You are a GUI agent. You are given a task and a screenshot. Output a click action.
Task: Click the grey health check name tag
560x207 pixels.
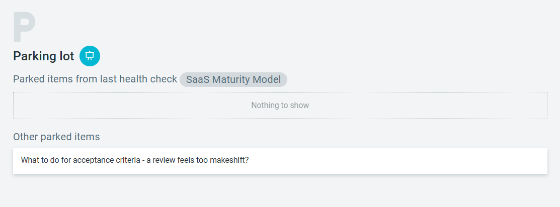click(x=233, y=79)
